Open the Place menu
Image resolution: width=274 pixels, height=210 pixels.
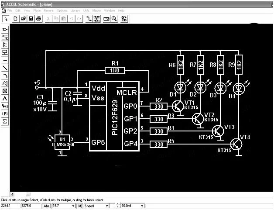[x=37, y=10]
